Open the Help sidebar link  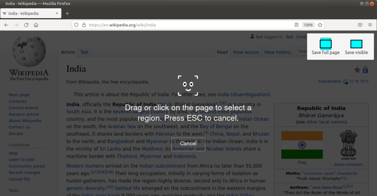click(x=13, y=153)
